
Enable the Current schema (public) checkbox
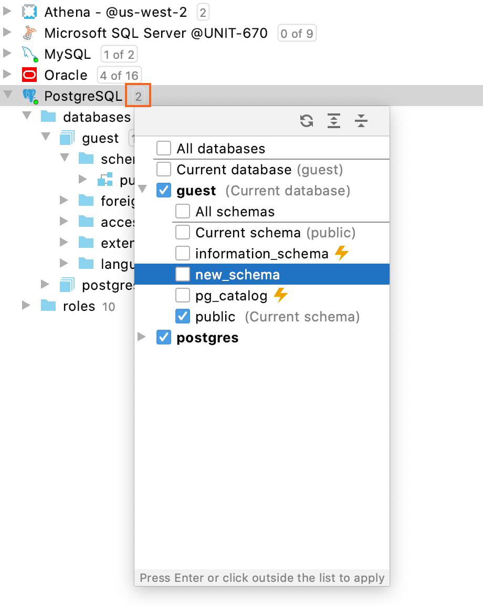click(183, 232)
